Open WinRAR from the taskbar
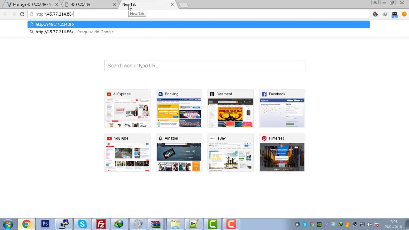 click(156, 224)
